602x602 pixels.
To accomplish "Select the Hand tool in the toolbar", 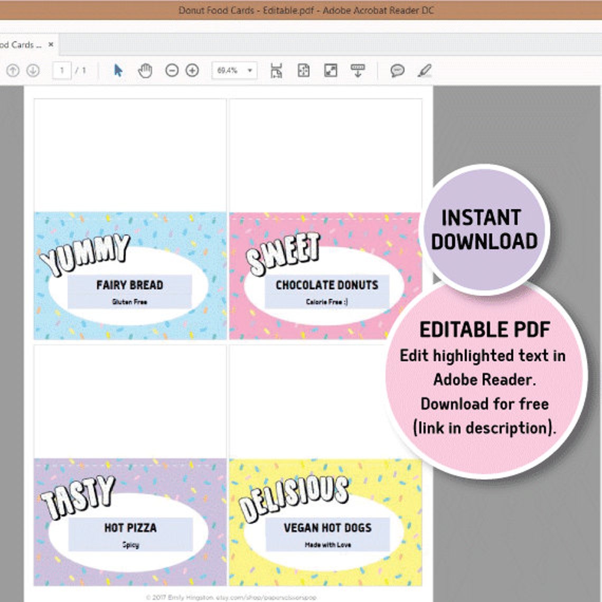I will (x=145, y=69).
